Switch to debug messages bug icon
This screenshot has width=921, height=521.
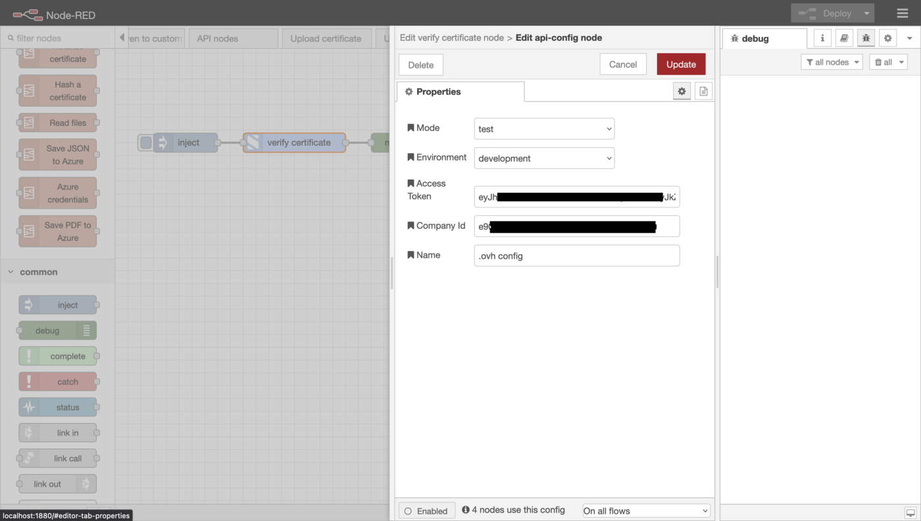tap(866, 38)
